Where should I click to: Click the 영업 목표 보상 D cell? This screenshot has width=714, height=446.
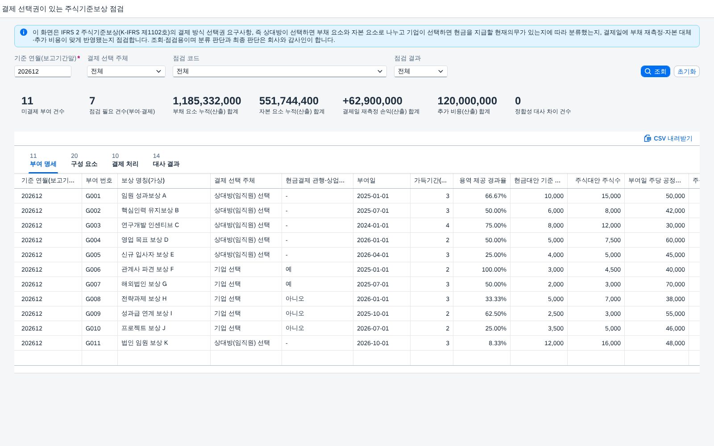point(164,240)
